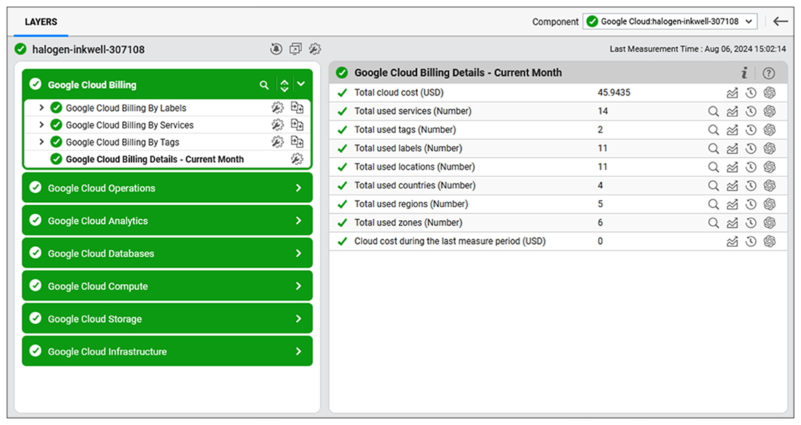Switch to the LAYERS tab
This screenshot has height=425, width=801.
(41, 22)
